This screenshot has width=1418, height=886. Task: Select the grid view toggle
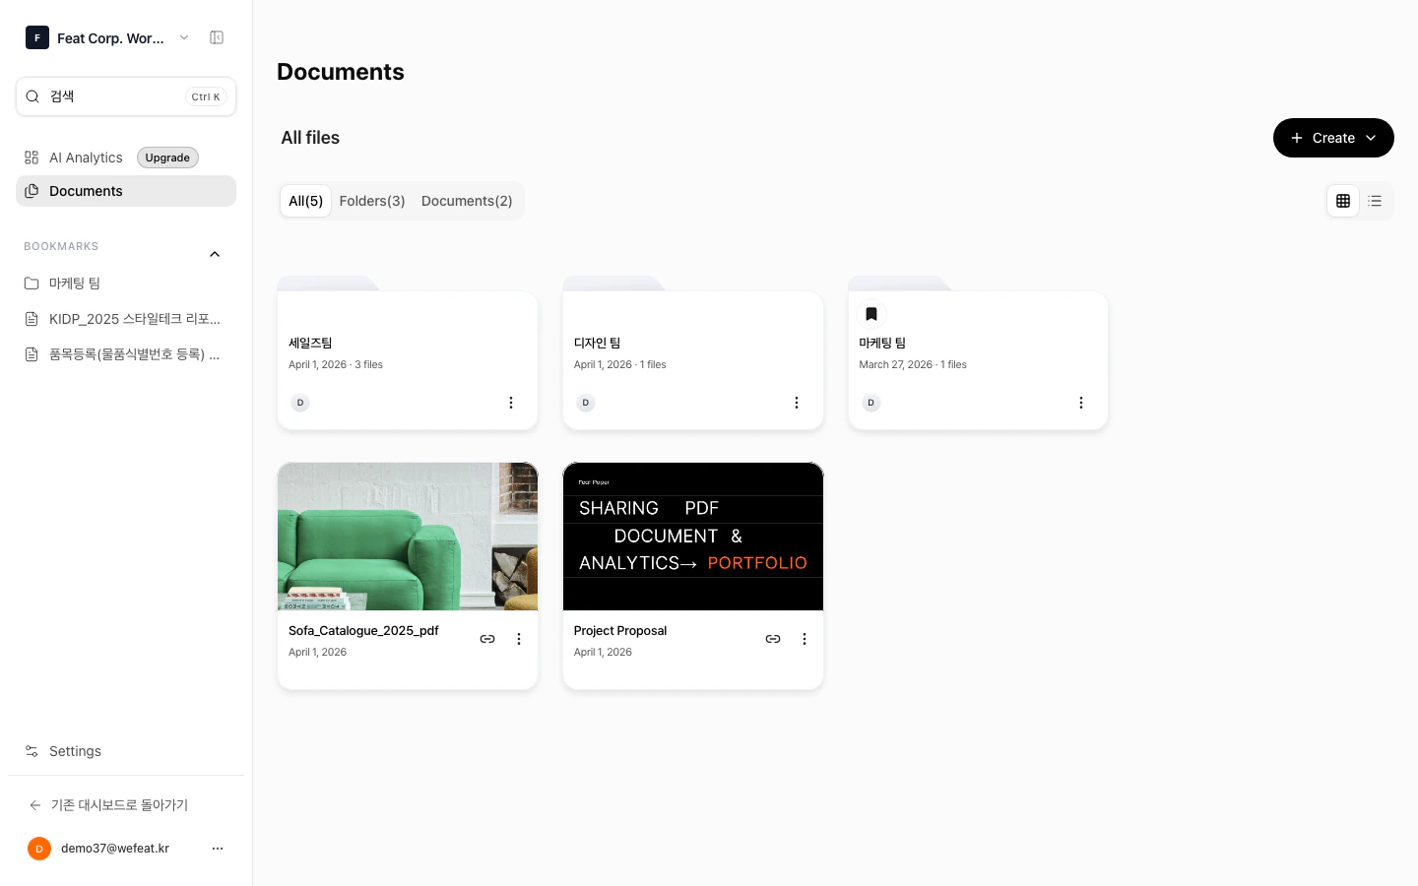click(1343, 201)
